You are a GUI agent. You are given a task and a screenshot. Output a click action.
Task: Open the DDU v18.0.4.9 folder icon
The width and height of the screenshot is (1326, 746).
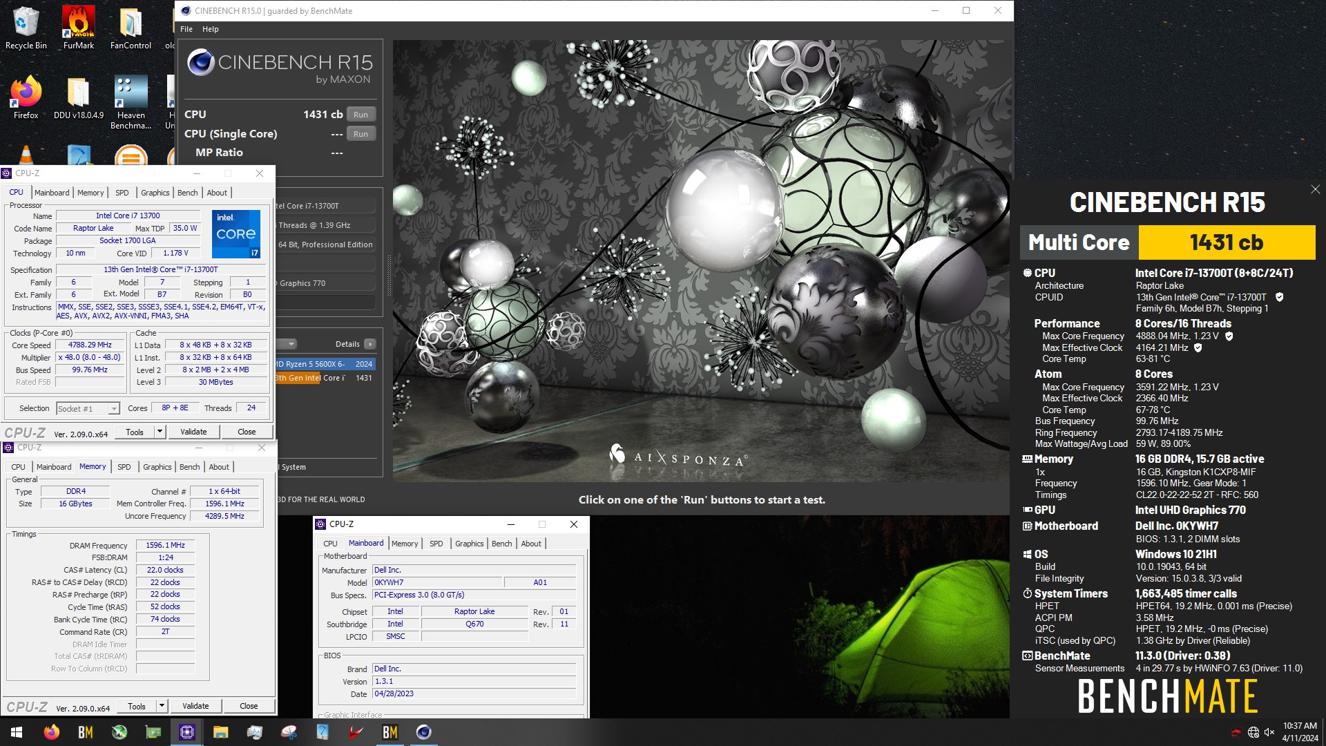point(79,97)
